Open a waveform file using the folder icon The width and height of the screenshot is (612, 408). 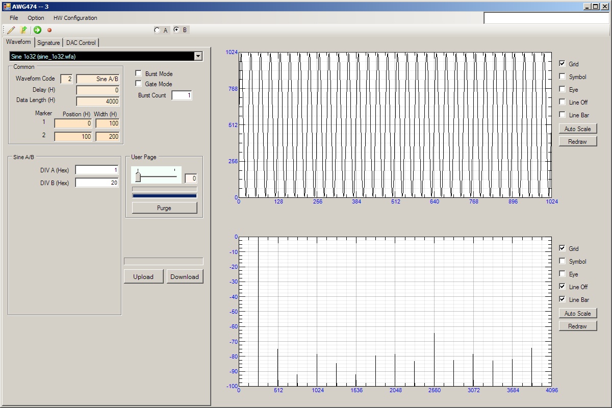[x=22, y=30]
